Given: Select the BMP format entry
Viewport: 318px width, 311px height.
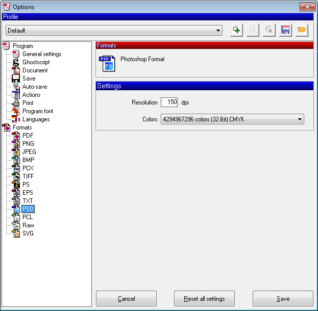Looking at the screenshot, I should point(29,160).
